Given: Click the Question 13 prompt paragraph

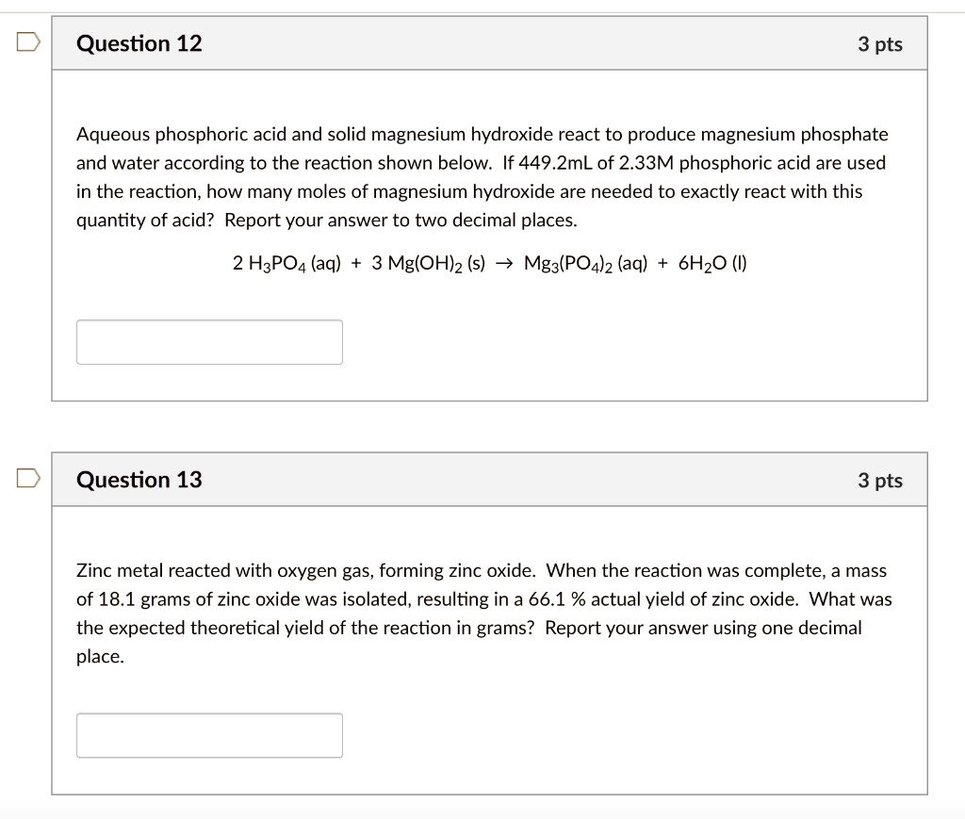Looking at the screenshot, I should [x=471, y=613].
